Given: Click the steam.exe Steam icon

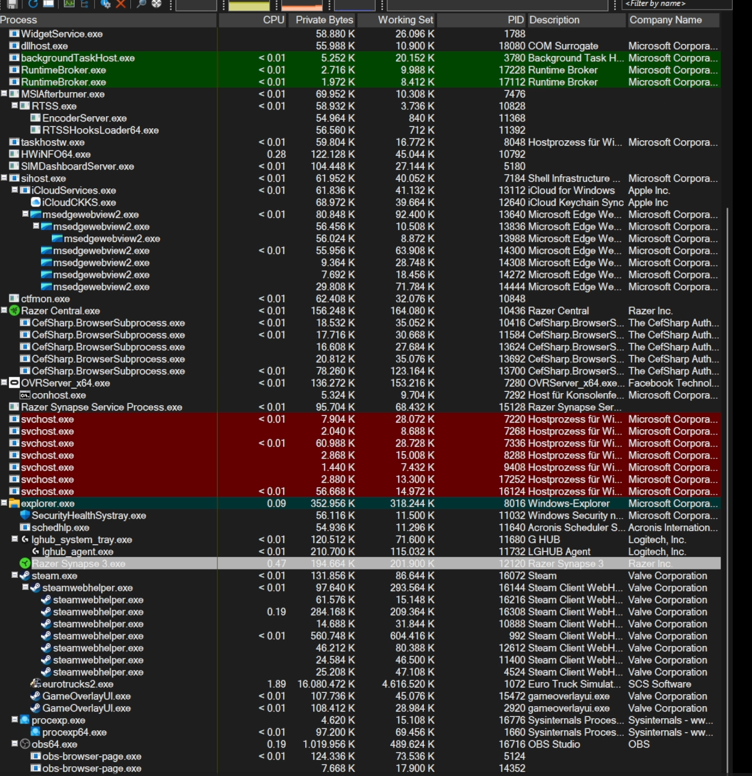Looking at the screenshot, I should 25,576.
